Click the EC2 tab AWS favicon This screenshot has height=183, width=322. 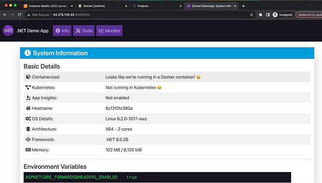pyautogui.click(x=25, y=6)
